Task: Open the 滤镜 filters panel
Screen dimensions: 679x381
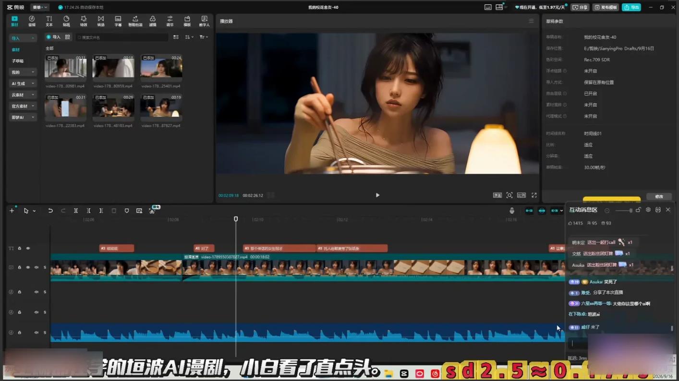Action: (153, 21)
